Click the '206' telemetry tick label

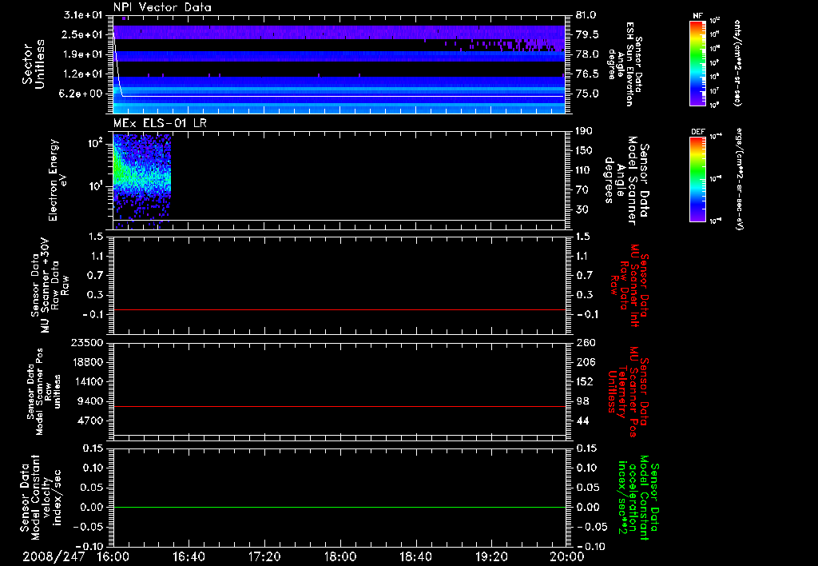point(584,362)
